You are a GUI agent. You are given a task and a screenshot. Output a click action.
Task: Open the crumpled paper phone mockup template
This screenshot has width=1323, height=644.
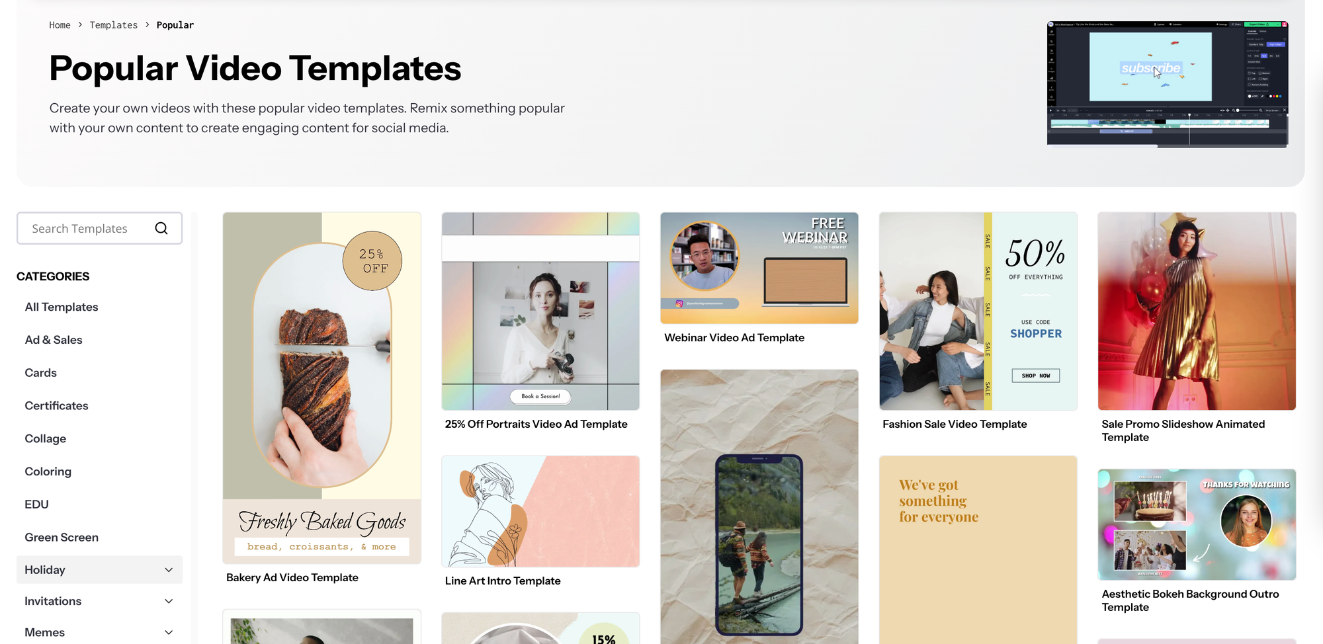coord(759,506)
